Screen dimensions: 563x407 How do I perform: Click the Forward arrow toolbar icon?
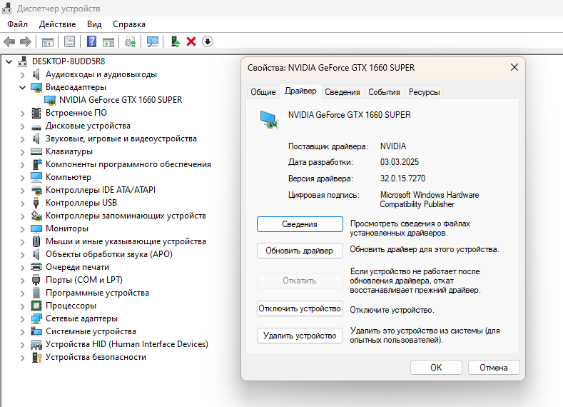click(26, 41)
